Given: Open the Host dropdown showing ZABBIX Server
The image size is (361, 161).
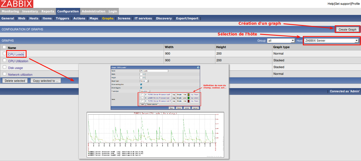Looking at the screenshot, I should [x=331, y=41].
